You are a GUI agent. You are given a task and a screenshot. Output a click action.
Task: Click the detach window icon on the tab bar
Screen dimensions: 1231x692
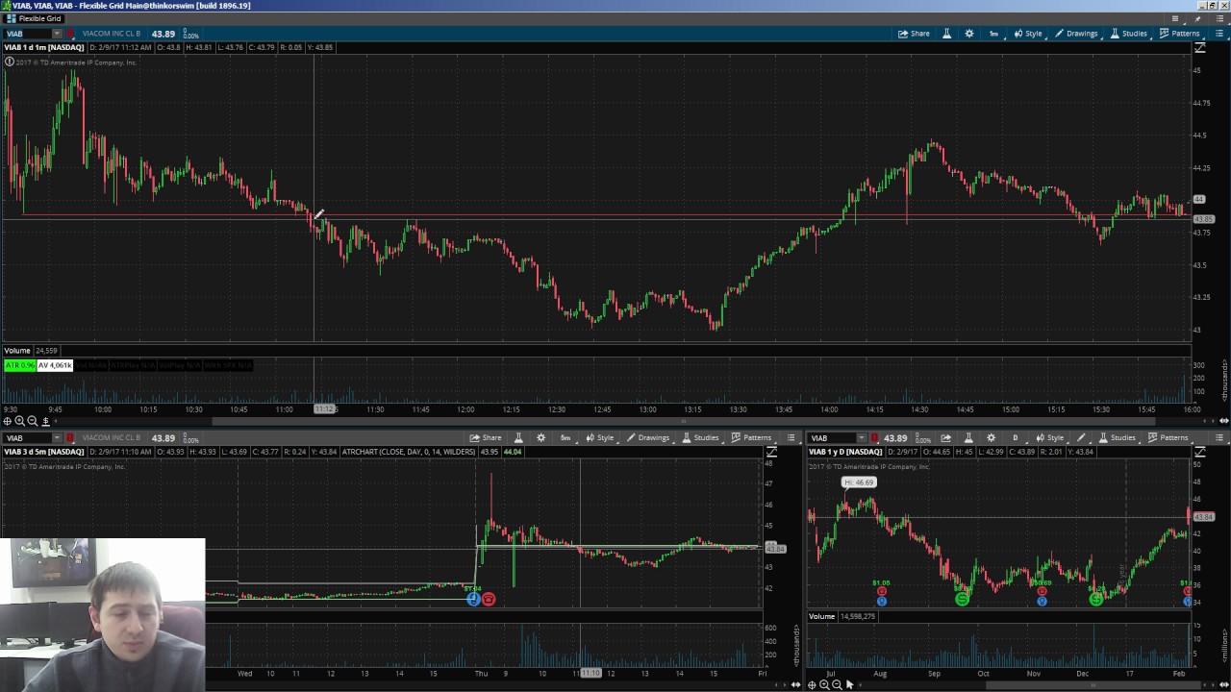(x=1199, y=18)
